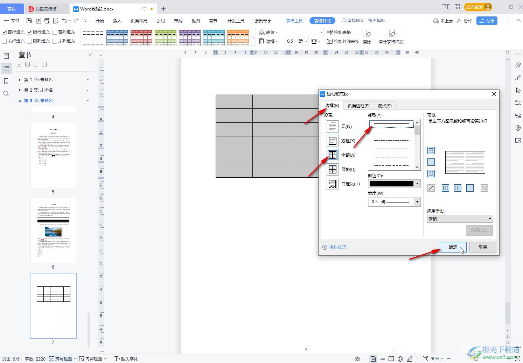The width and height of the screenshot is (523, 363).
Task: Select page 7 thumbnail in chapter panel
Action: pos(53,306)
